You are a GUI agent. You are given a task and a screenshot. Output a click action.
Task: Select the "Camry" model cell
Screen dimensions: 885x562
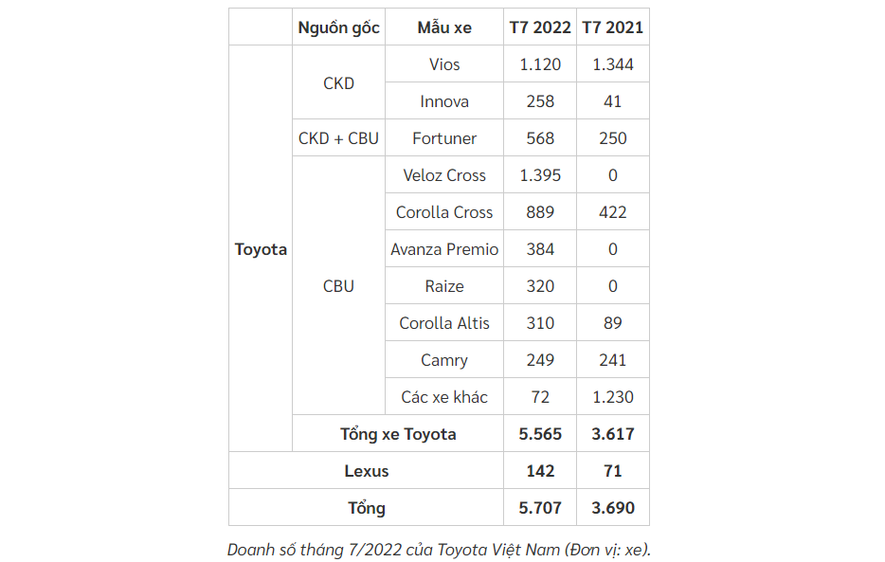tap(444, 360)
